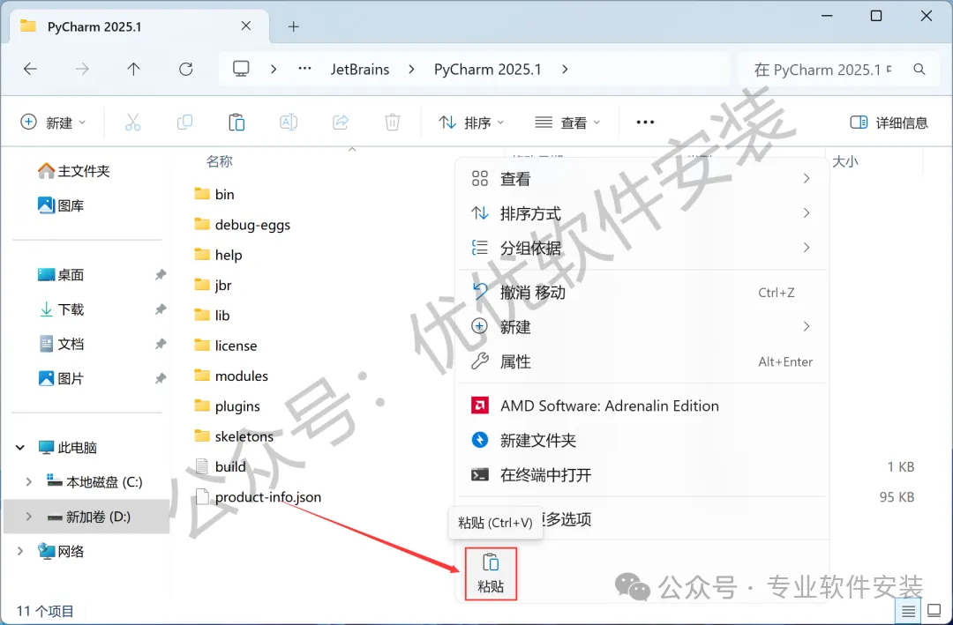Go forward with the right arrow
Viewport: 953px width, 625px height.
[x=82, y=70]
